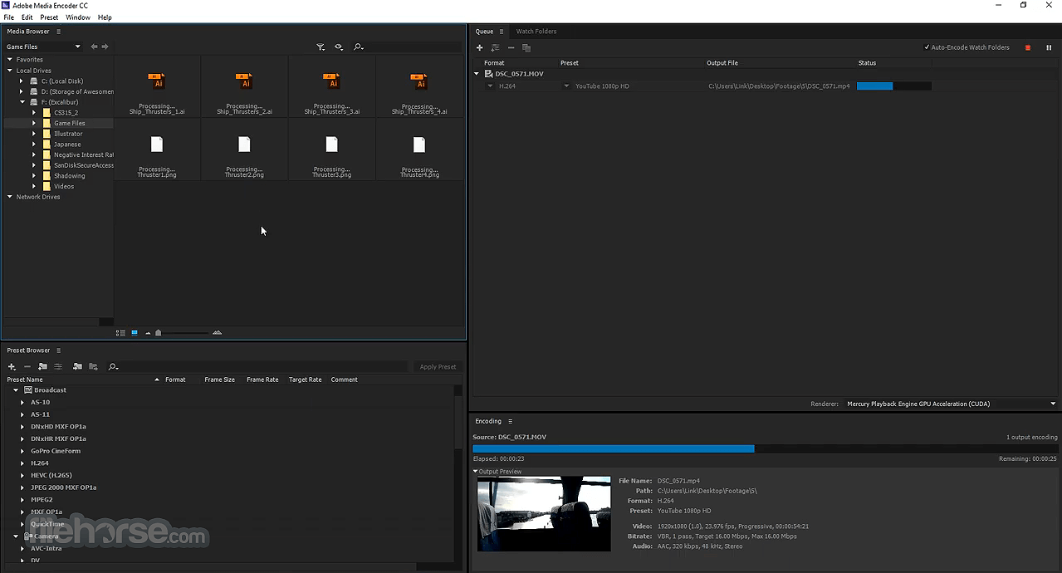Click the Remove minus icon in Queue
Image resolution: width=1062 pixels, height=573 pixels.
[511, 48]
